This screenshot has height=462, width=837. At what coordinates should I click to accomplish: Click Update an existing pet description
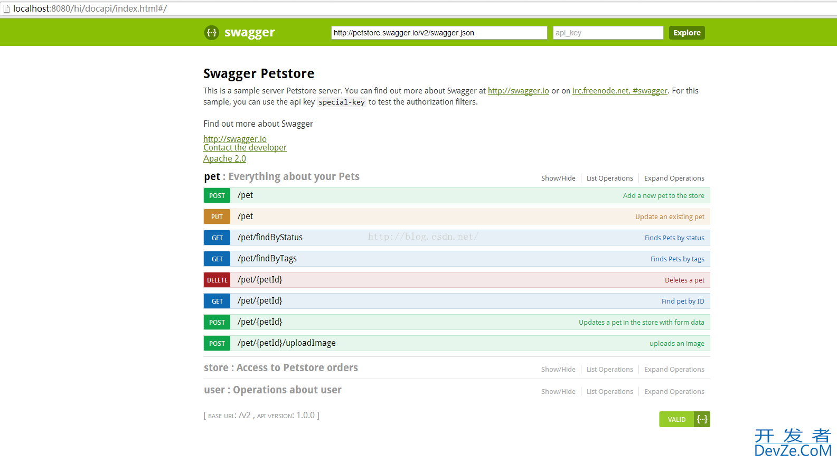[x=670, y=217]
